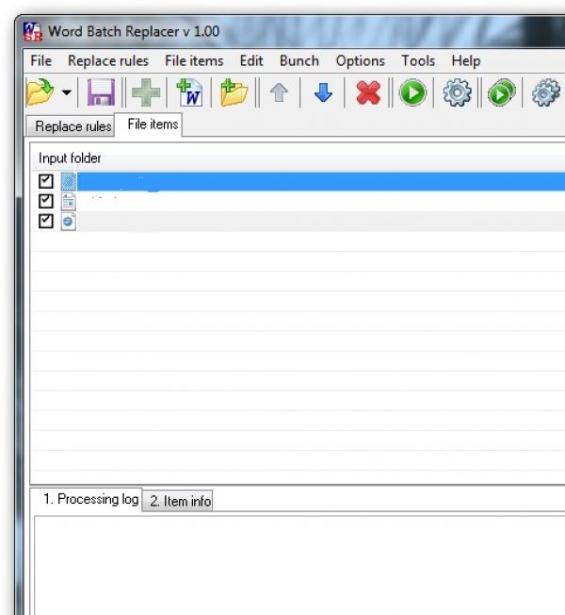Move item up with the gray arrow
565x615 pixels.
(279, 93)
